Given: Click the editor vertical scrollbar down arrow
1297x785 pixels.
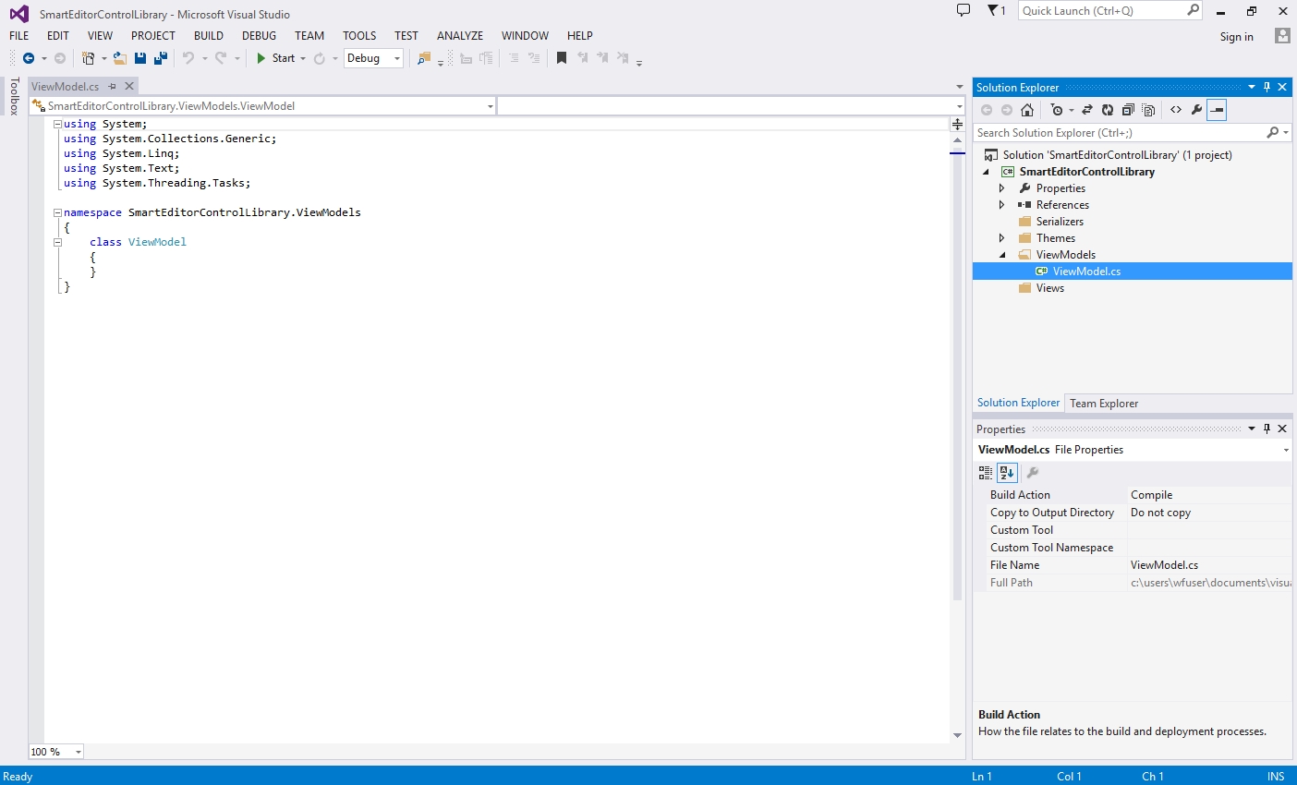Looking at the screenshot, I should pos(957,735).
